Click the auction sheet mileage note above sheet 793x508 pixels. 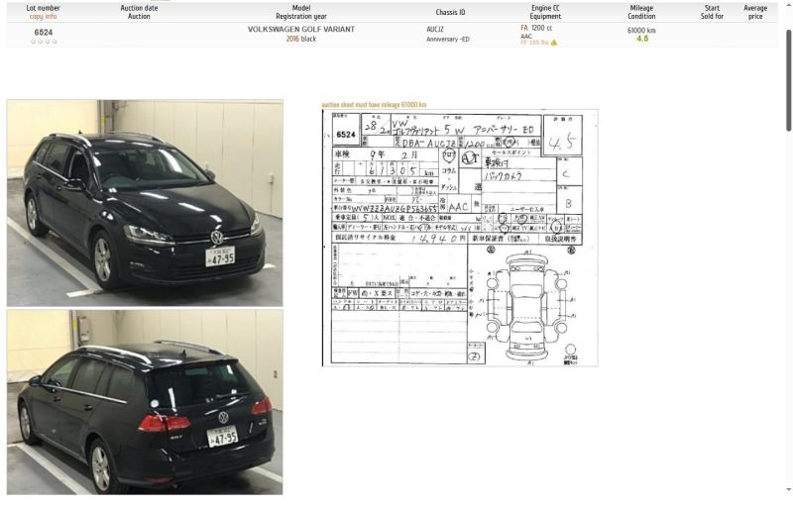coord(375,105)
